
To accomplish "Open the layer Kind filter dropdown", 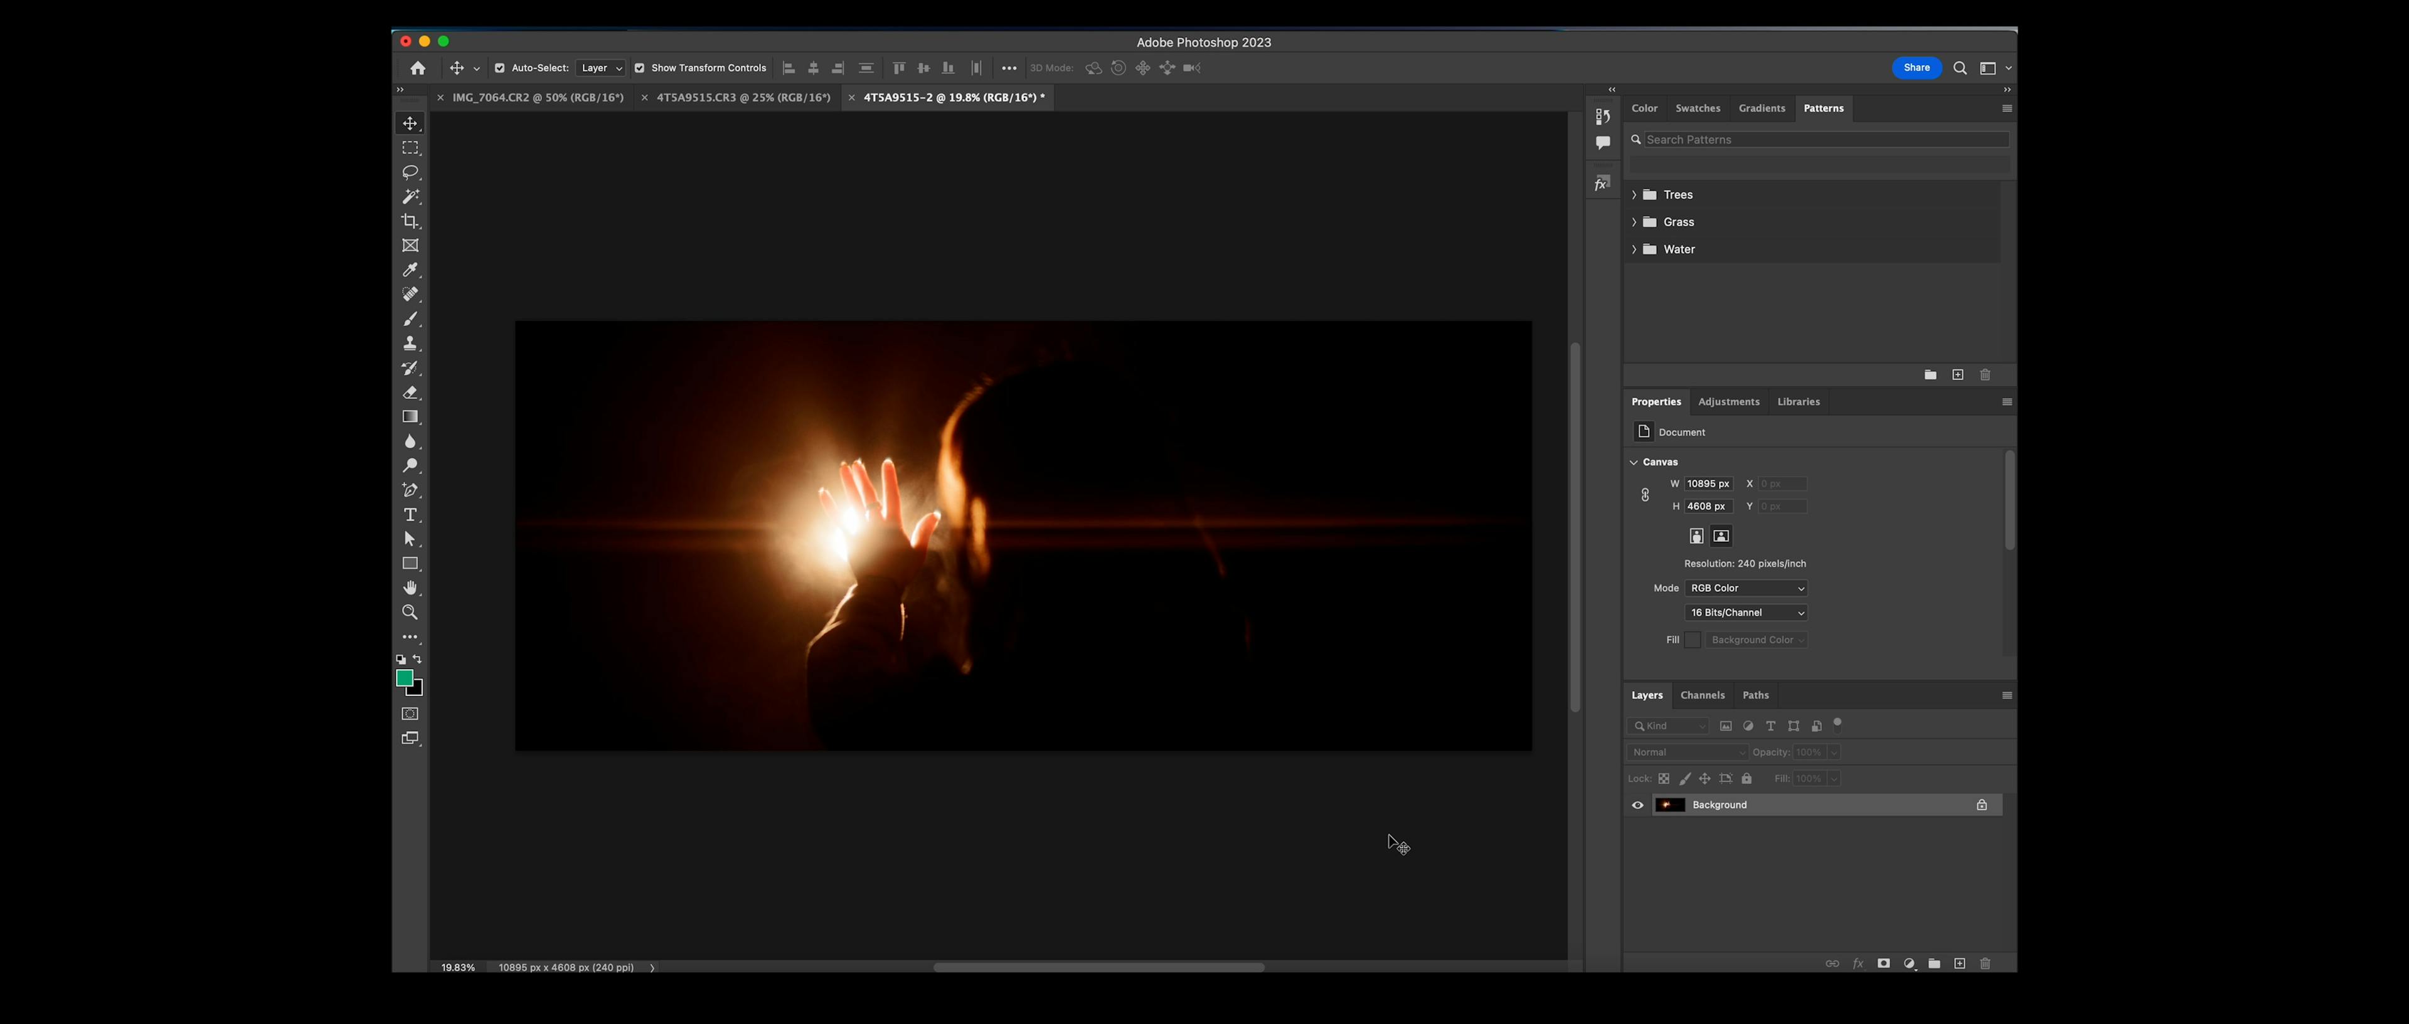I will [x=1668, y=726].
